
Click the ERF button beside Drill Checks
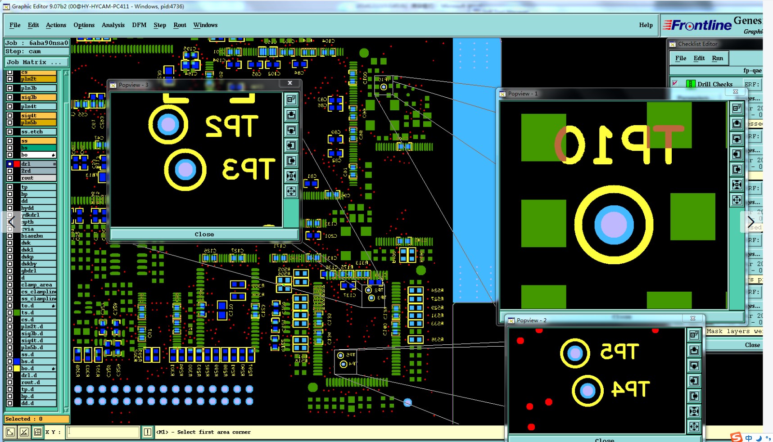[x=751, y=84]
